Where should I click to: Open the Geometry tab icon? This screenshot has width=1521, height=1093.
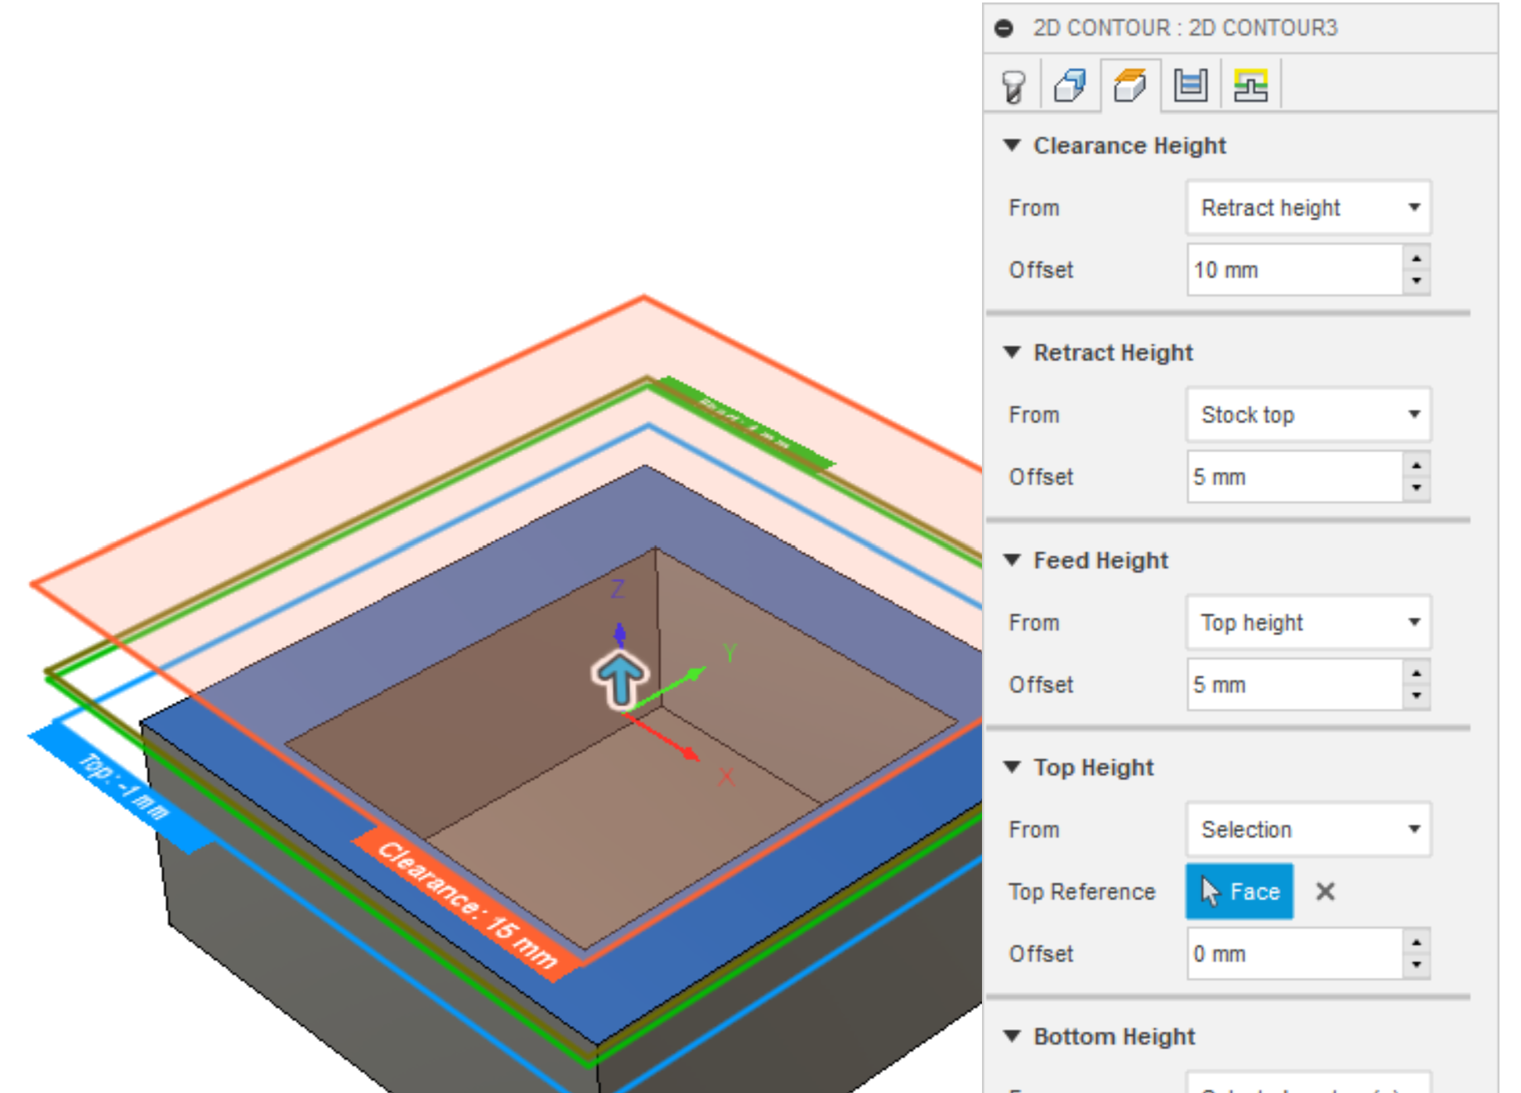click(1069, 85)
